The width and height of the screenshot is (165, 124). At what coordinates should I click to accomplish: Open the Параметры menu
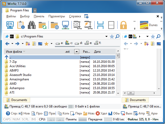[56, 16]
